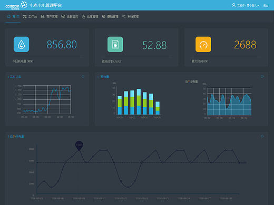274x205 pixels.
Task: Click the refresh icon in 日电量 panel
Action: [262, 77]
